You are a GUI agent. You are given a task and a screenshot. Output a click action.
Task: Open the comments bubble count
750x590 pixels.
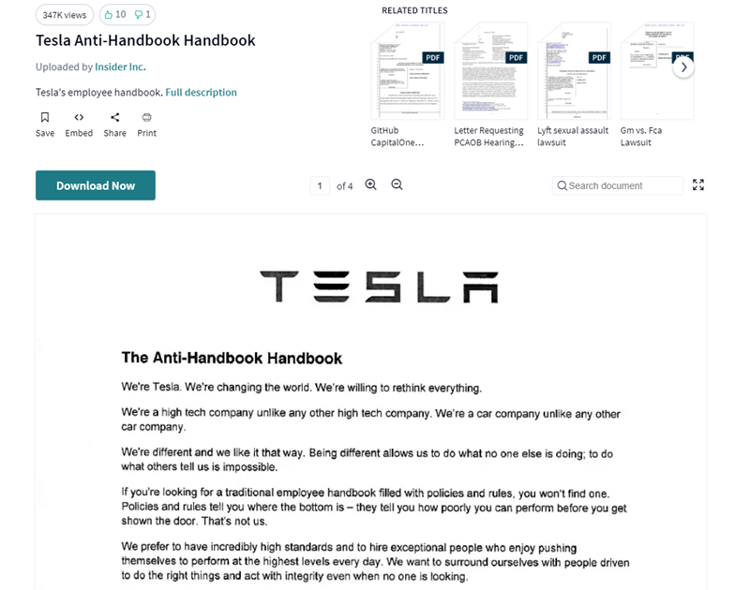click(142, 15)
